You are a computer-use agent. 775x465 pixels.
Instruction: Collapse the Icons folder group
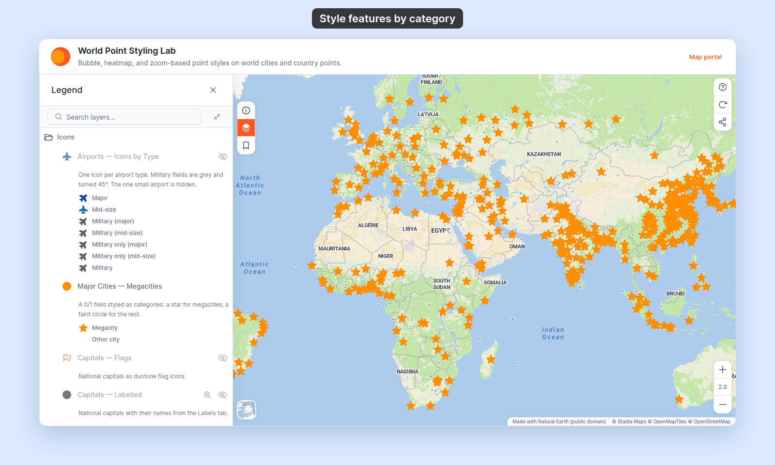click(48, 137)
